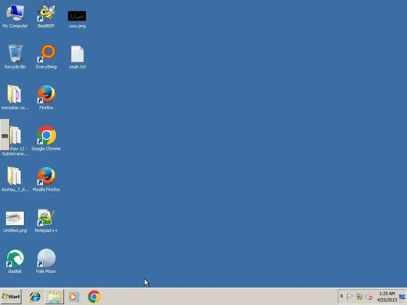Open the clock showing 1:25 AM
This screenshot has width=407, height=305.
pos(387,296)
